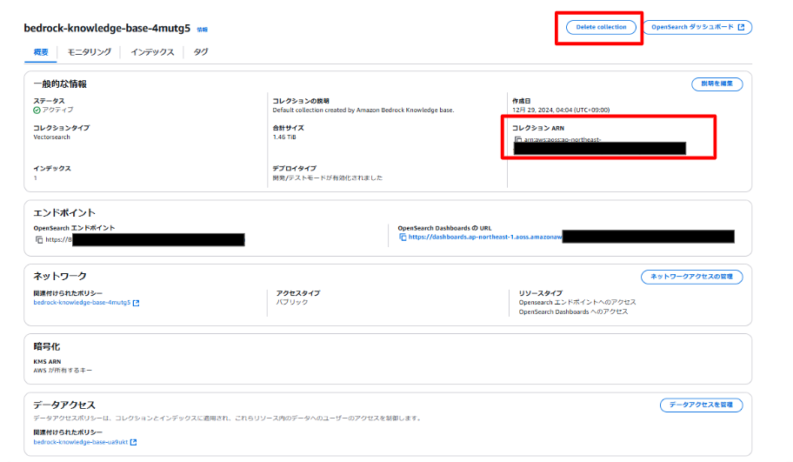Select the 概要 tab
The width and height of the screenshot is (793, 462).
point(41,52)
